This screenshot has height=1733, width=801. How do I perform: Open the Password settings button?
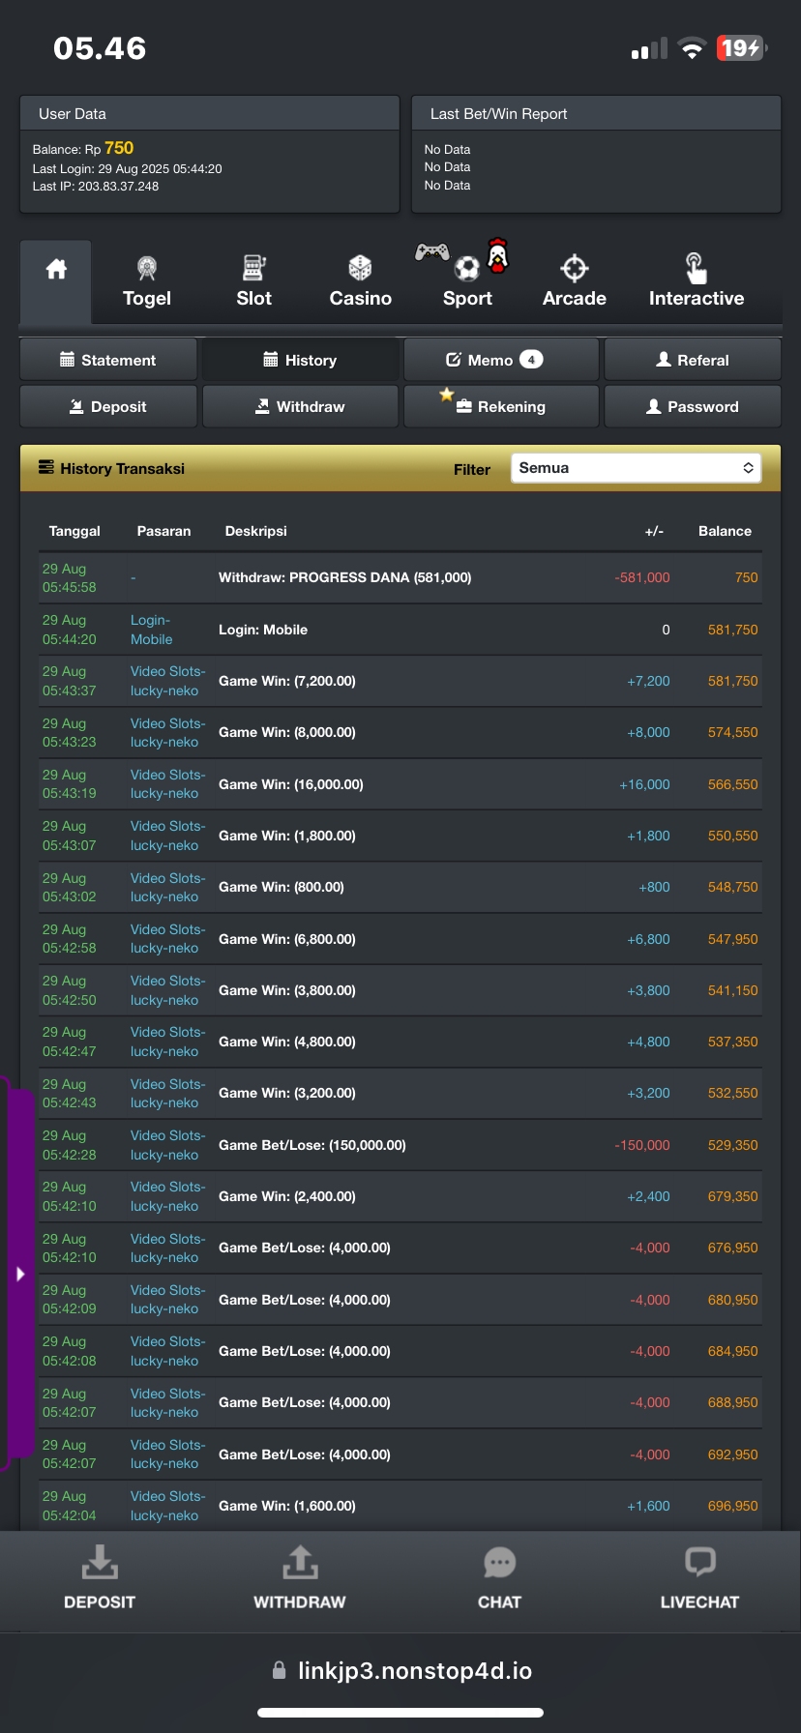692,407
